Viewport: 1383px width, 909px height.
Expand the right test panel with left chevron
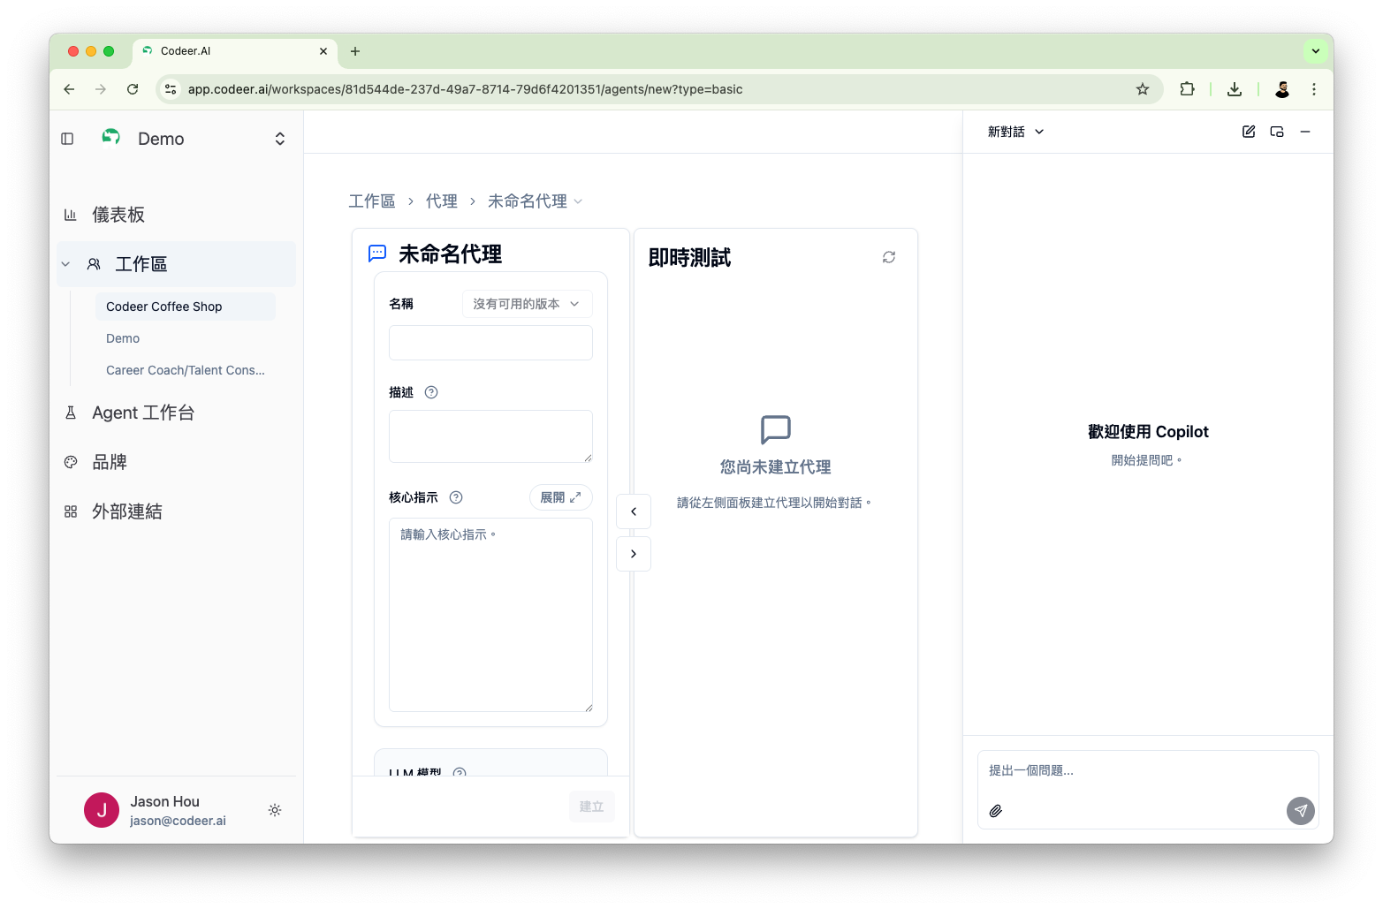(634, 511)
